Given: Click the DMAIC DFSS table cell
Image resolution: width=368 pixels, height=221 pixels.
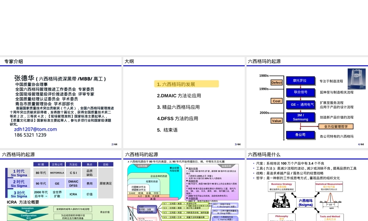Looking at the screenshot, I should 73,183.
